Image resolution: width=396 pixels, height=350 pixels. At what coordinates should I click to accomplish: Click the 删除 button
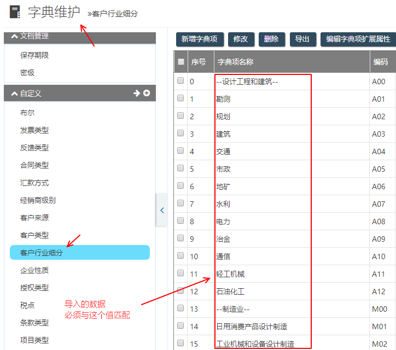pyautogui.click(x=271, y=39)
